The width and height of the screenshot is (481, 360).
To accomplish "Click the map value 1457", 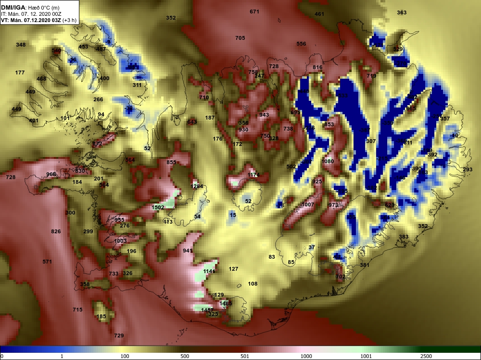I will [x=207, y=310].
